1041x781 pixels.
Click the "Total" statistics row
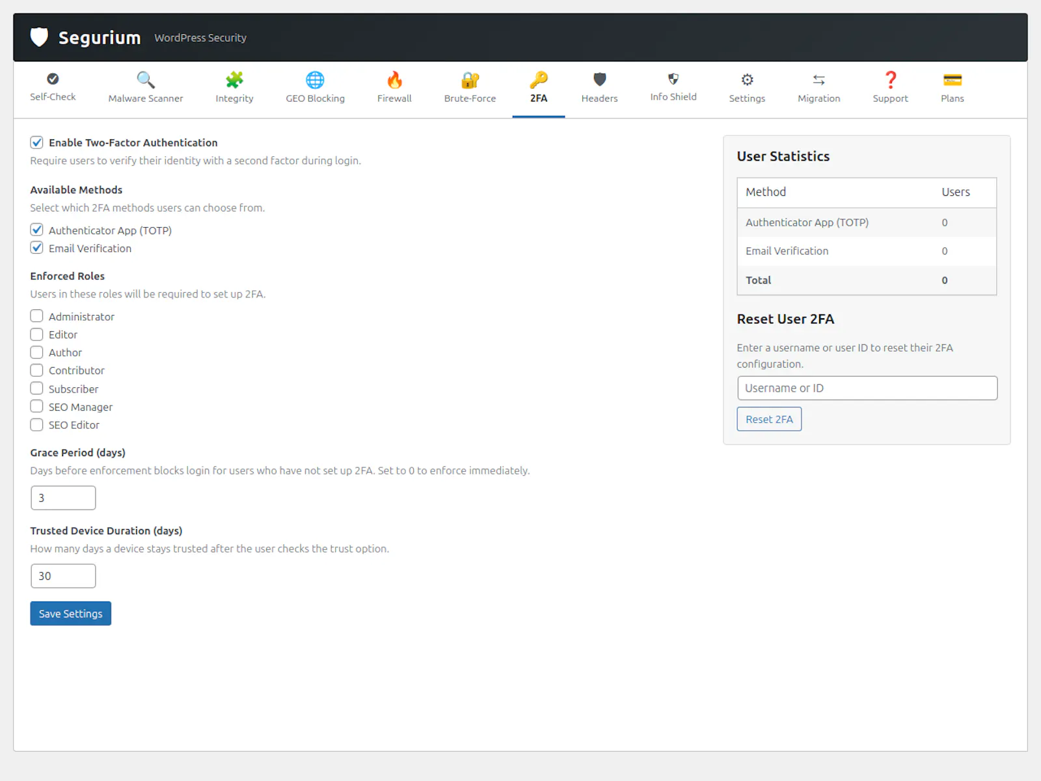(x=867, y=280)
